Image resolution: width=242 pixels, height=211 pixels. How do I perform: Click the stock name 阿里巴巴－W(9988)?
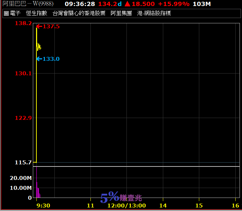(x=28, y=4)
